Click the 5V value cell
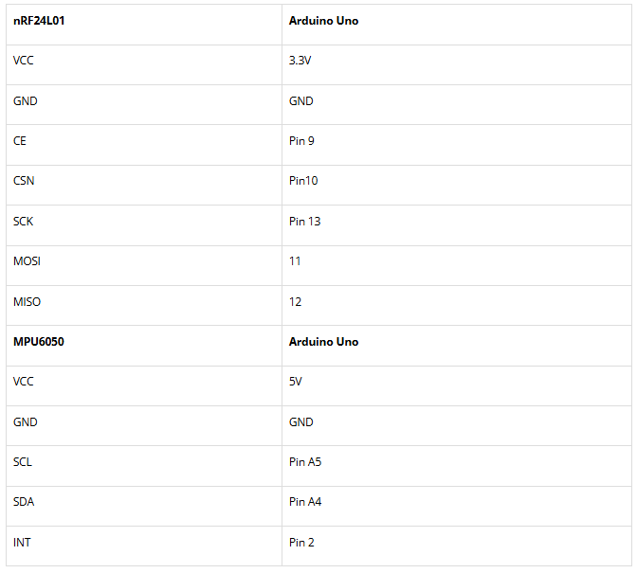This screenshot has width=637, height=573. 296,382
